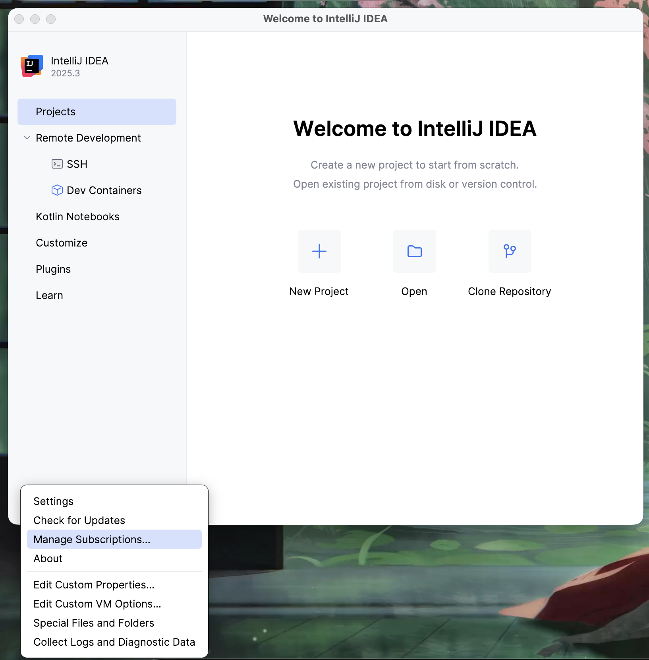Click Check for Updates
The width and height of the screenshot is (649, 660).
[79, 520]
